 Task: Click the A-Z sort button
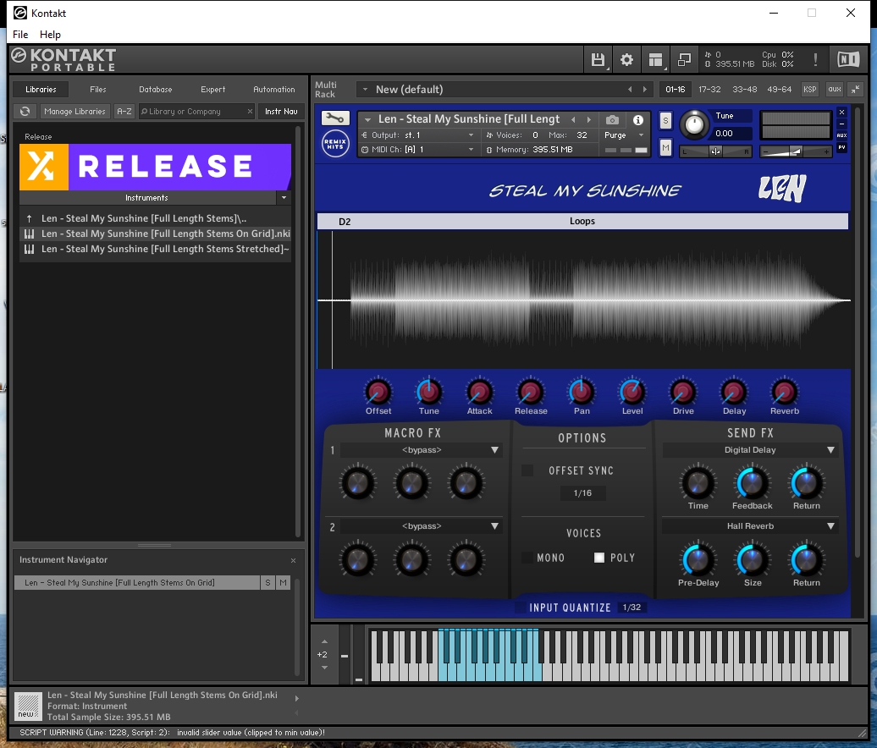(x=124, y=111)
